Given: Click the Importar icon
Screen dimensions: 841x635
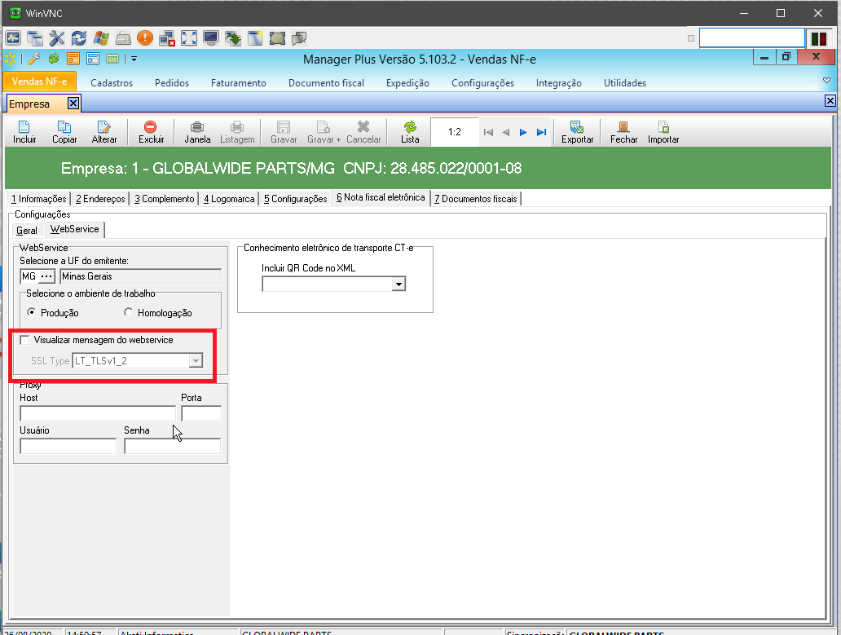Looking at the screenshot, I should (663, 127).
